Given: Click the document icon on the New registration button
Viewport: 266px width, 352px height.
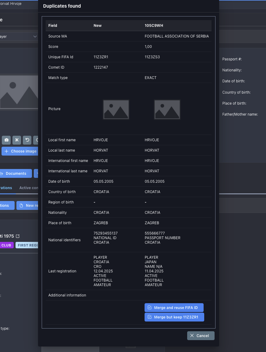Looking at the screenshot, I should tap(22, 205).
